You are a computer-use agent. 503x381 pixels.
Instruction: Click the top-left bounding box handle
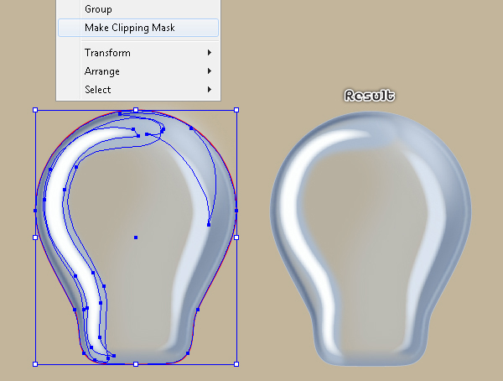(x=35, y=110)
